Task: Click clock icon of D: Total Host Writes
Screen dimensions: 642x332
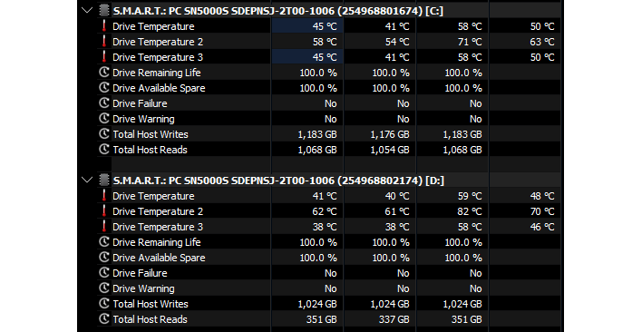Action: (x=104, y=304)
